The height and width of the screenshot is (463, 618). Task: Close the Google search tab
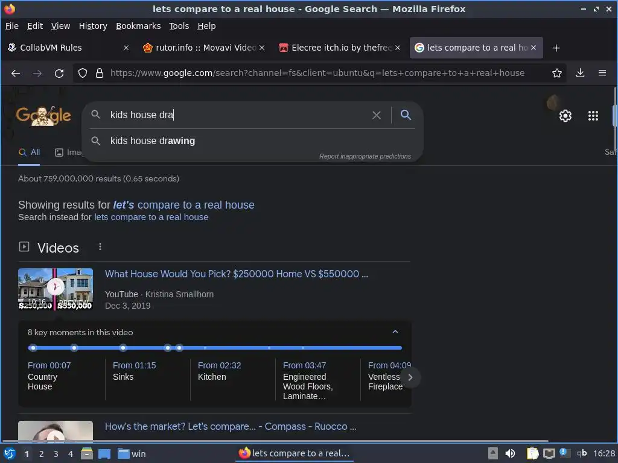pyautogui.click(x=534, y=48)
